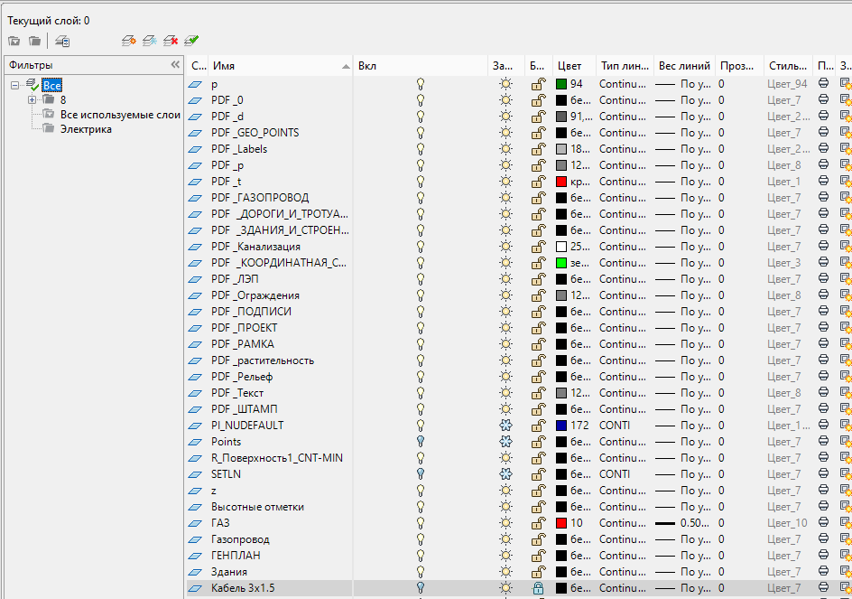Change red color of PDF_t layer
This screenshot has height=599, width=852.
[x=561, y=182]
